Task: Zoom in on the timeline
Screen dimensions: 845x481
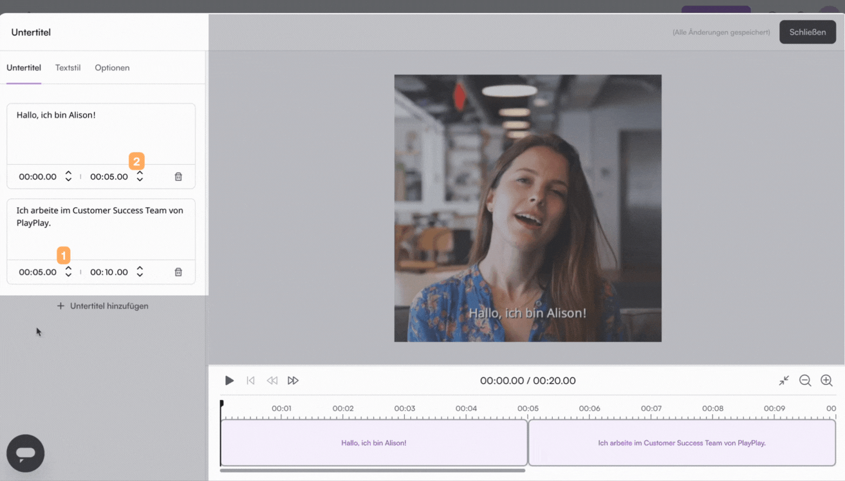Action: click(x=827, y=381)
